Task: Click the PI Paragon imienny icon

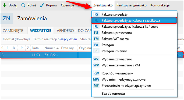Action: (x=96, y=51)
